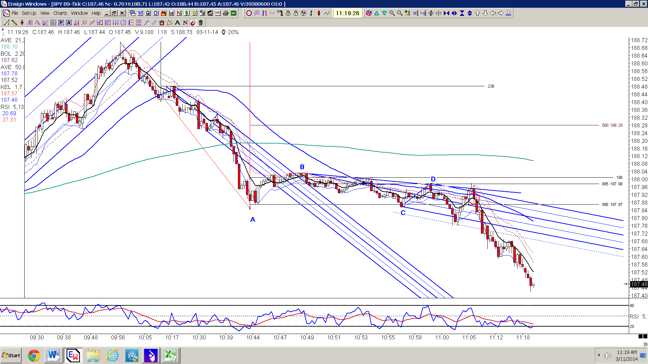
Task: Open the Set-Up menu
Action: pyautogui.click(x=29, y=13)
